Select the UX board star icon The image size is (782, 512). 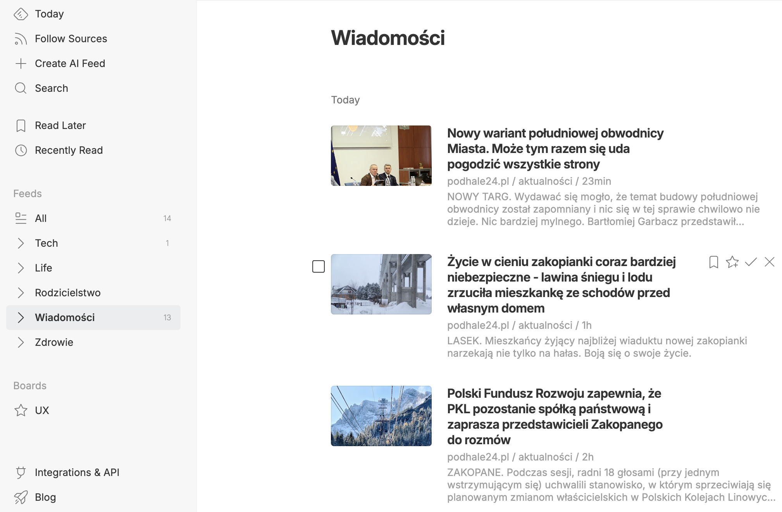coord(21,410)
